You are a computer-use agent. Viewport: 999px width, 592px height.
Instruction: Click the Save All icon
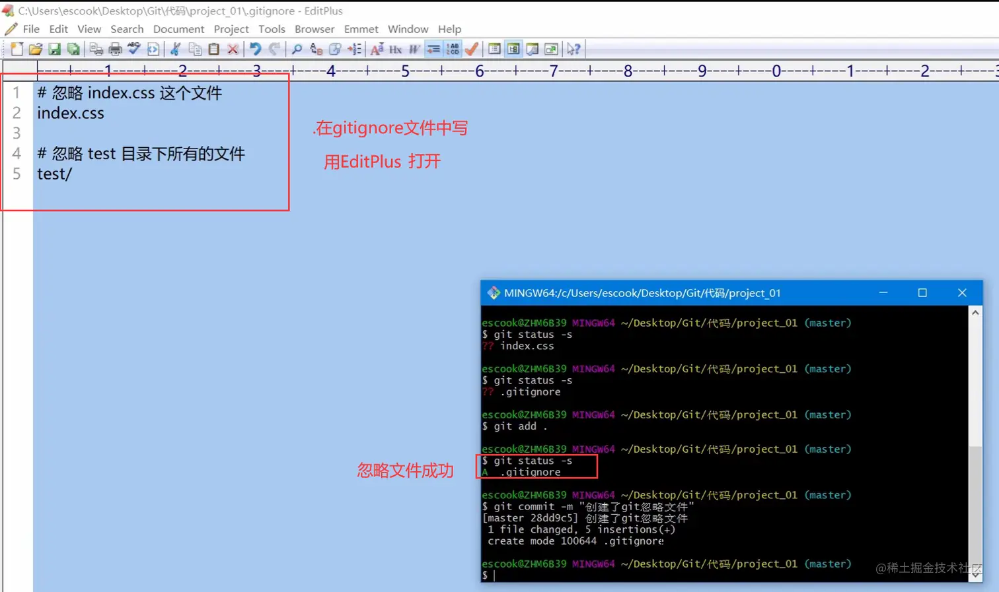[x=73, y=49]
